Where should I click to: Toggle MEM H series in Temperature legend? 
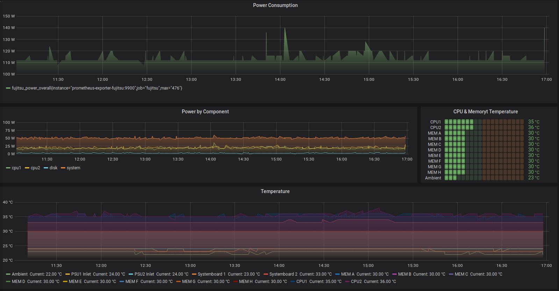point(246,282)
